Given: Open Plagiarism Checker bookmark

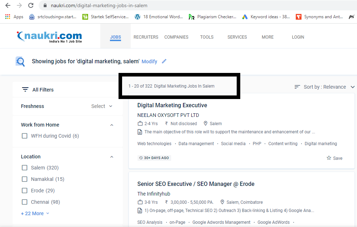Looking at the screenshot, I should pos(212,16).
